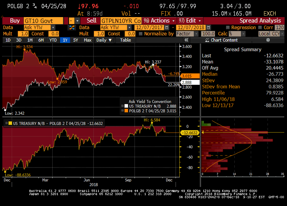Open the 97) Edit menu

click(190, 21)
